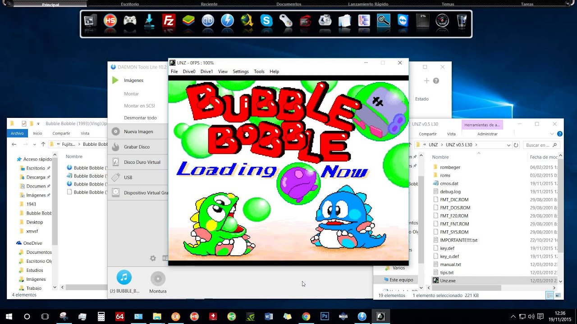Open the Drive0 menu in UNZ
The width and height of the screenshot is (577, 324).
[189, 72]
